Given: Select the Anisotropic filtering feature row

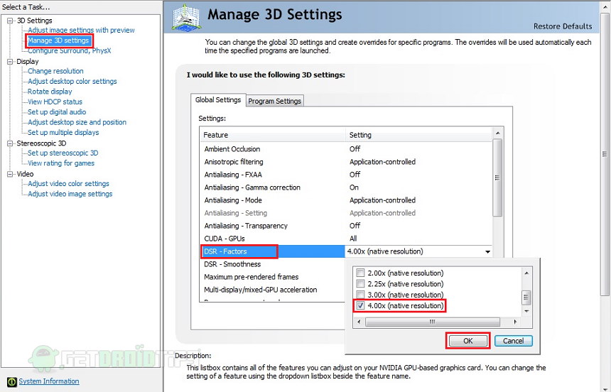Looking at the screenshot, I should coord(346,162).
